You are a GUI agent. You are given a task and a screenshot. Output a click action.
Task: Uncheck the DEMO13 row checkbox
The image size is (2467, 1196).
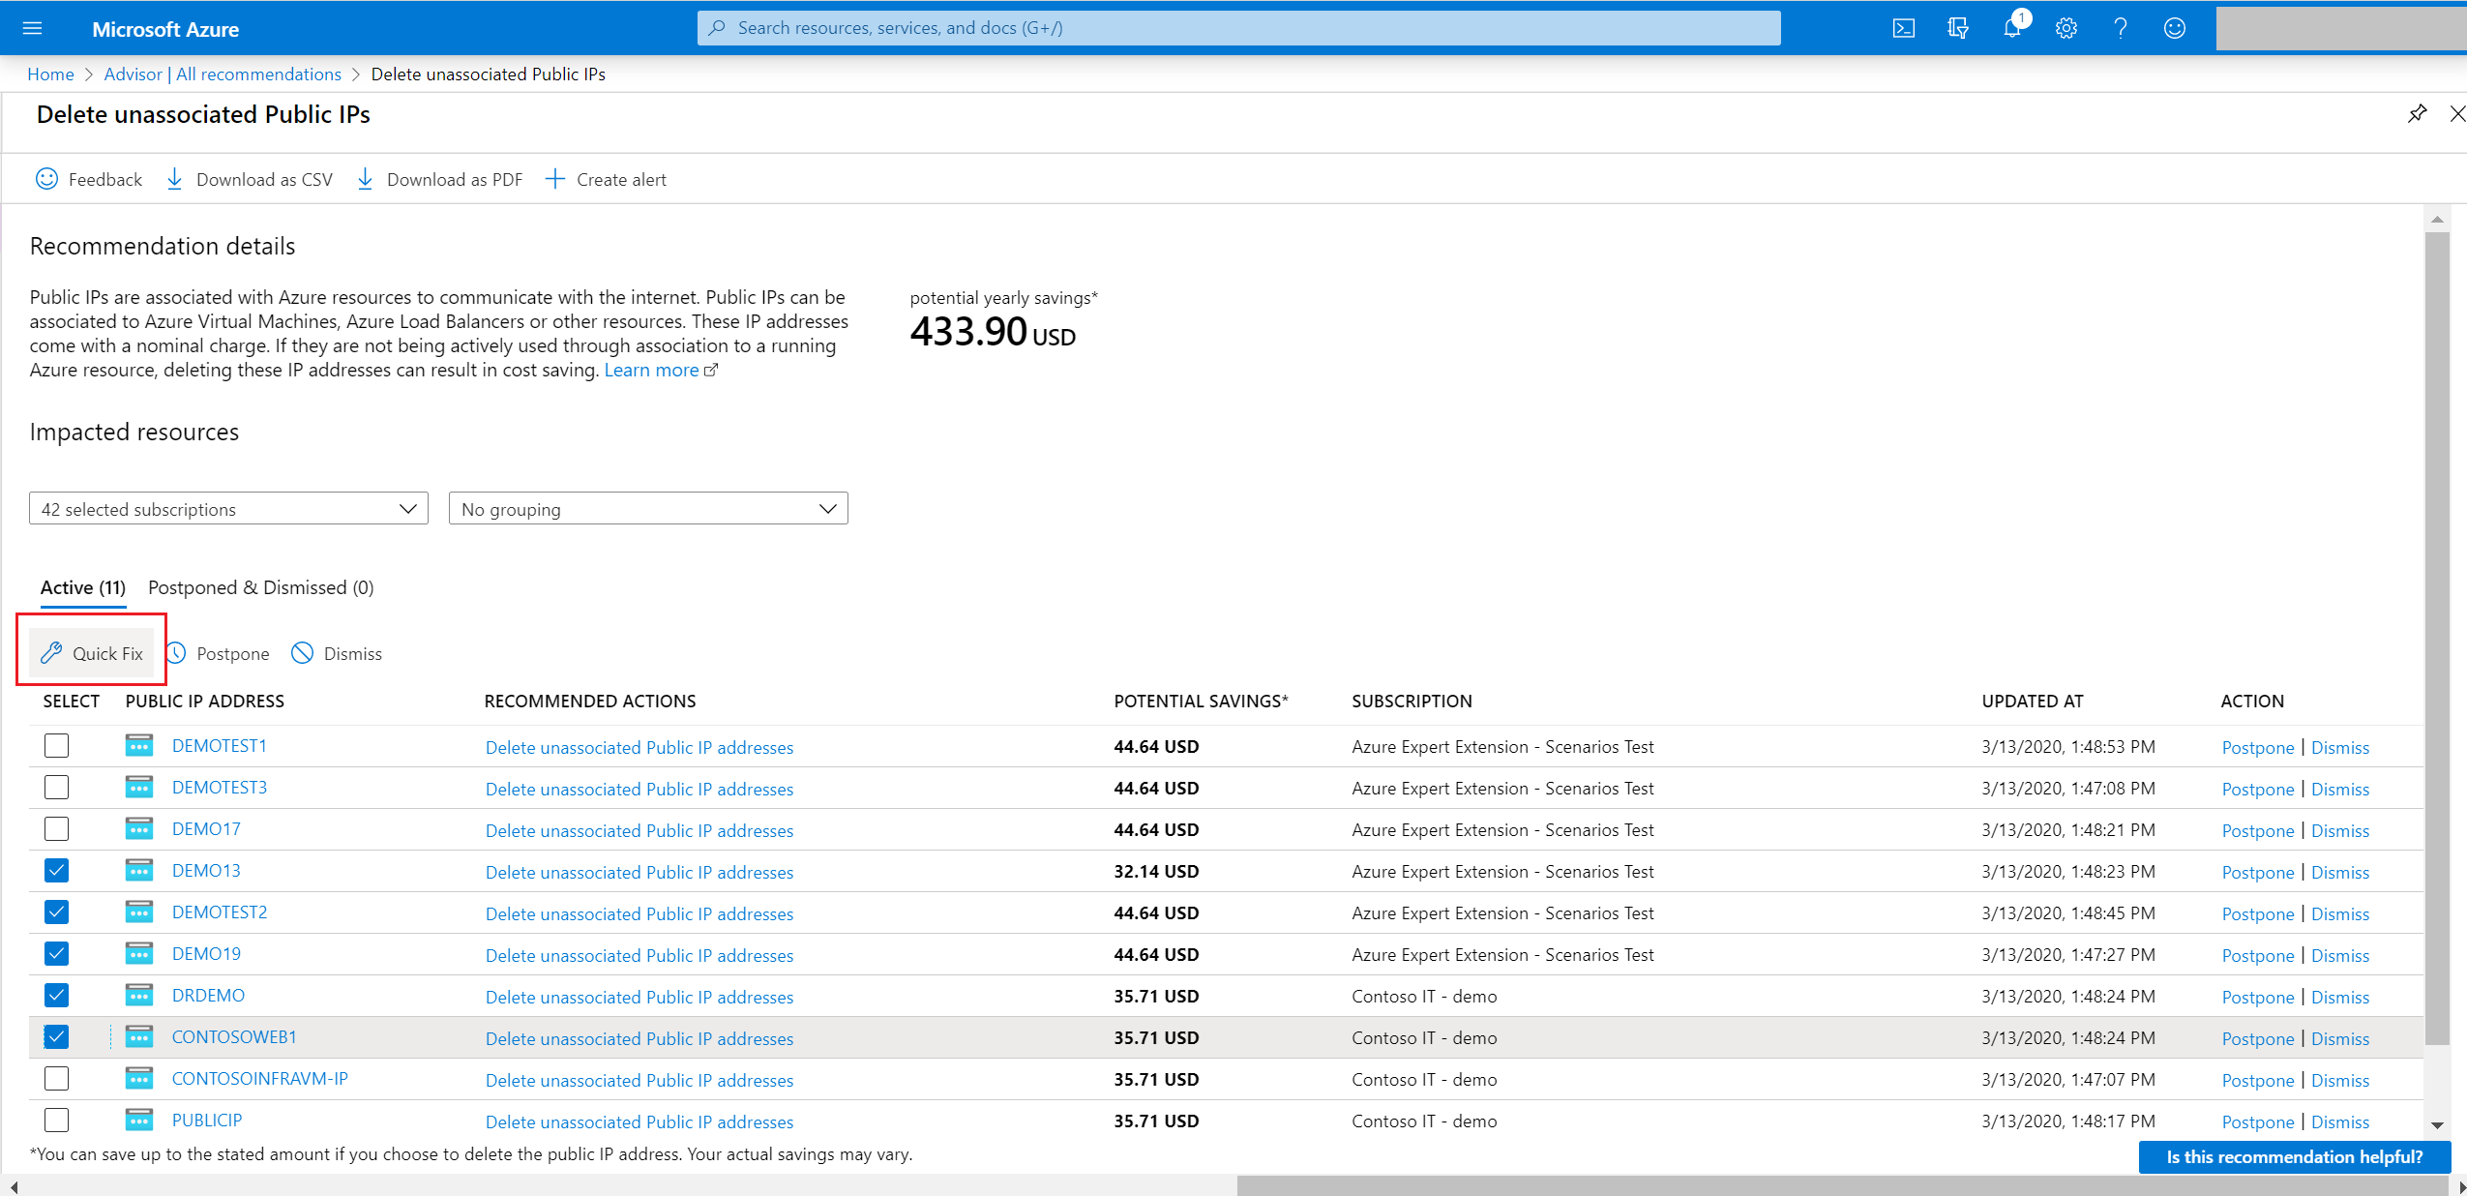click(57, 871)
